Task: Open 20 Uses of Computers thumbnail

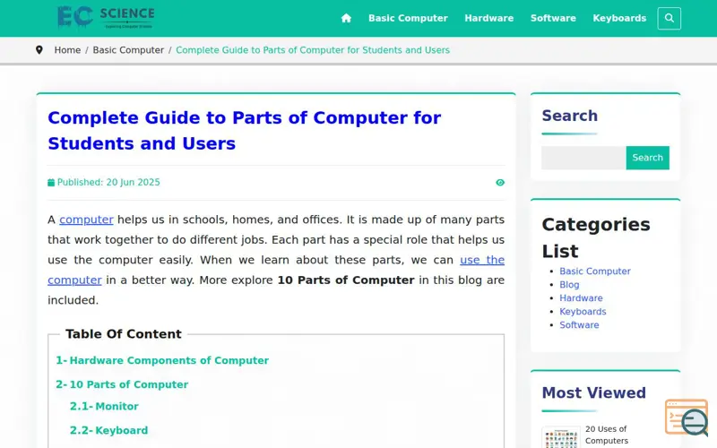Action: (x=561, y=437)
